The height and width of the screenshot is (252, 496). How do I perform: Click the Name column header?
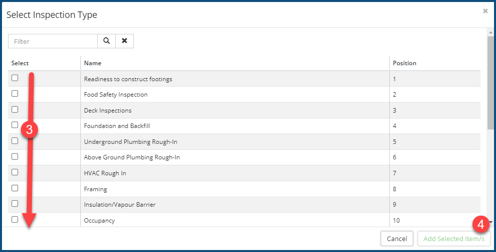click(x=93, y=63)
